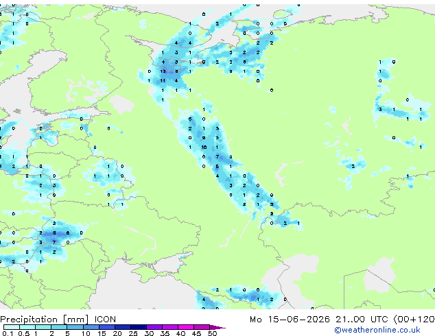The height and width of the screenshot is (336, 435).
Task: Click the forecast date 'Mo 15-06-2026 21..00 UTC'
Action: pos(319,320)
